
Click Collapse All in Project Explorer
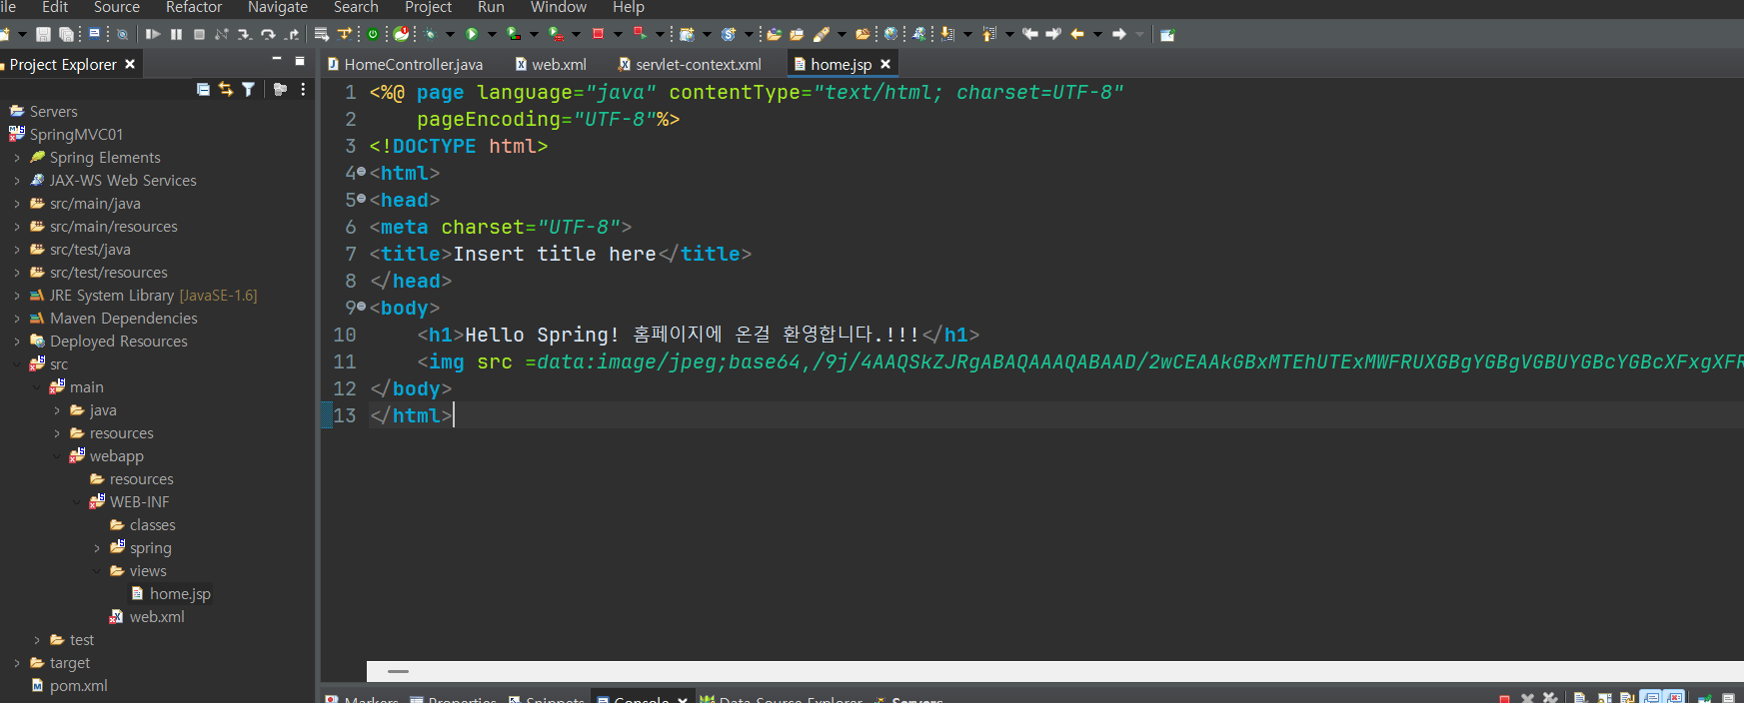[x=203, y=89]
